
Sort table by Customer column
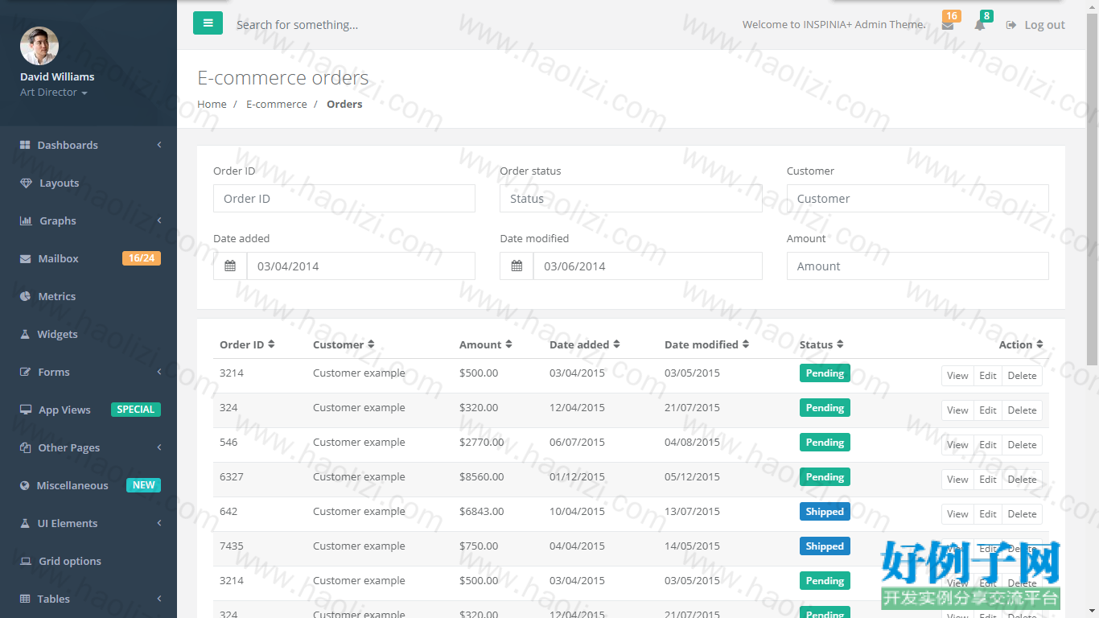point(344,344)
